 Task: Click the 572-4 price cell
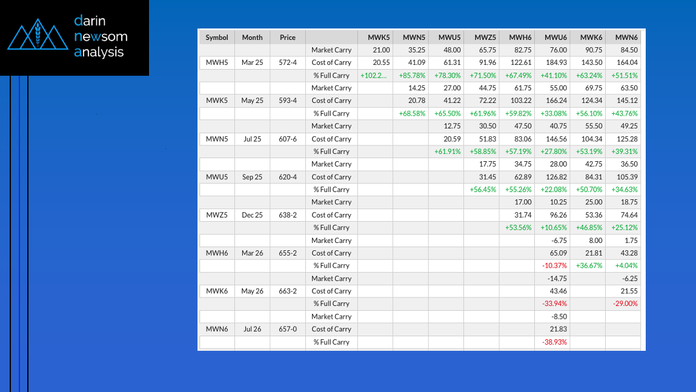coord(288,62)
